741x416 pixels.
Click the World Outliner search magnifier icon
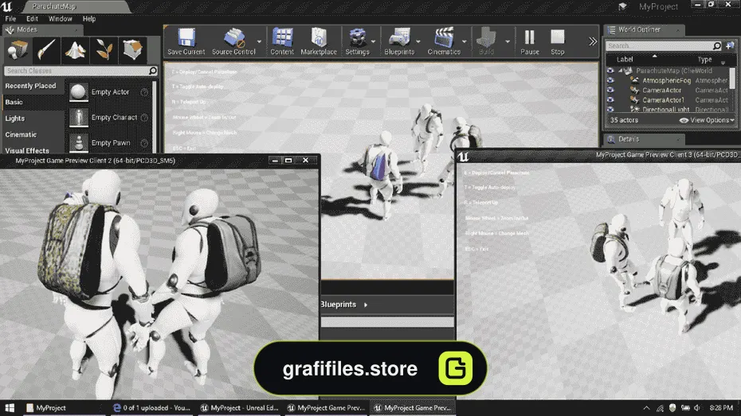[717, 46]
